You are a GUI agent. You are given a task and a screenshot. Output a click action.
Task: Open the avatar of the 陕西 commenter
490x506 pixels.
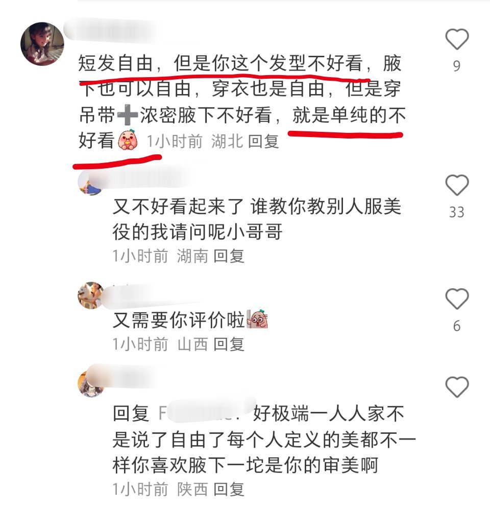(x=90, y=384)
